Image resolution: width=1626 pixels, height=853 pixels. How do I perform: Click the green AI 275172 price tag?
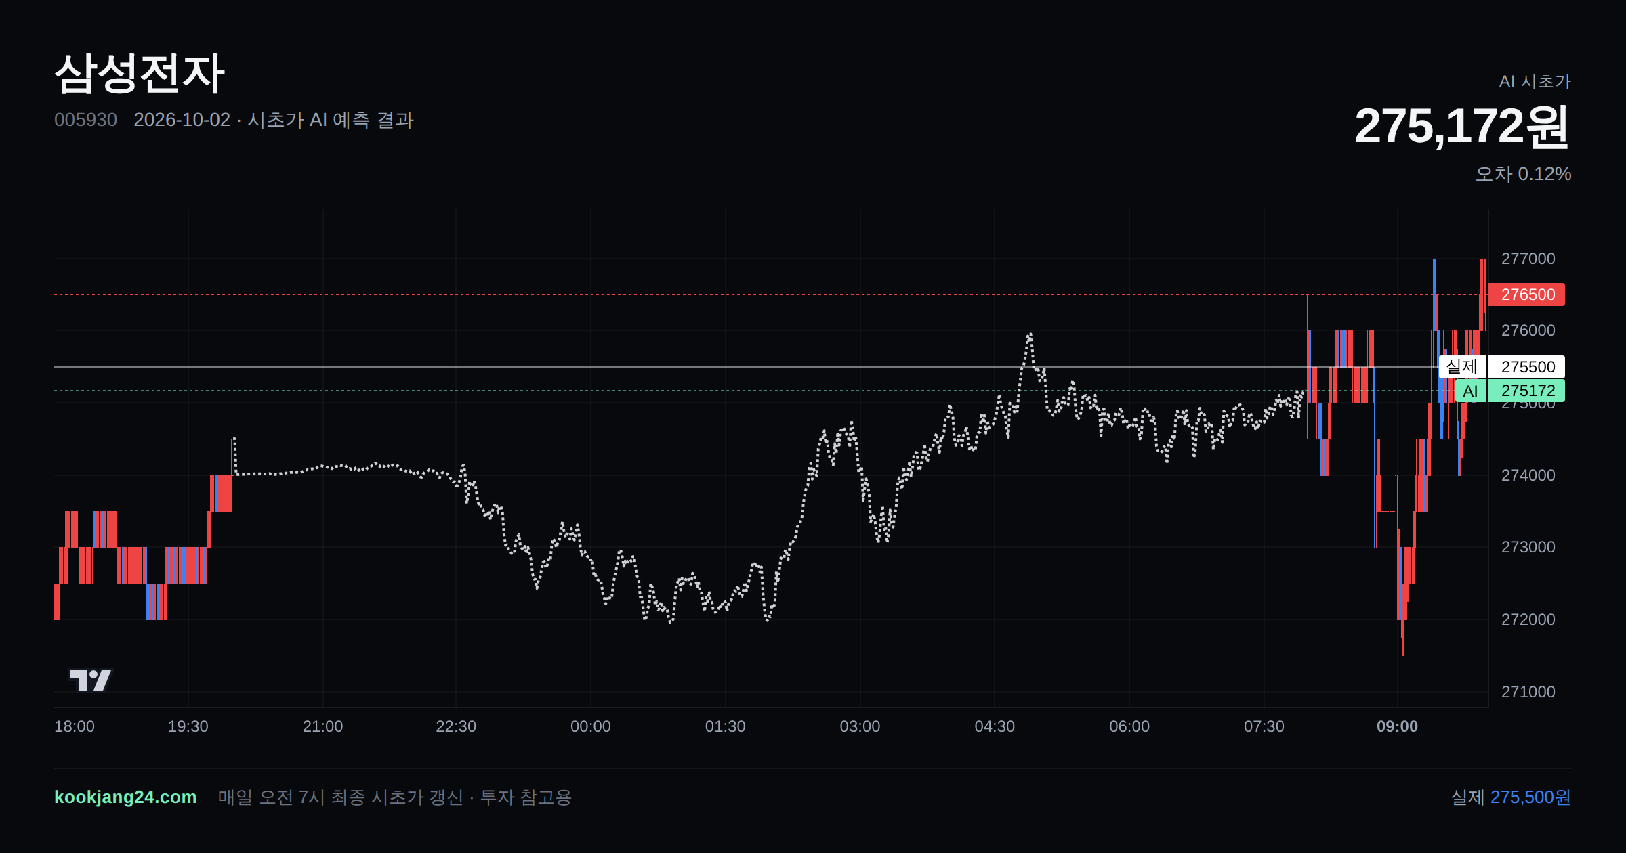1509,391
